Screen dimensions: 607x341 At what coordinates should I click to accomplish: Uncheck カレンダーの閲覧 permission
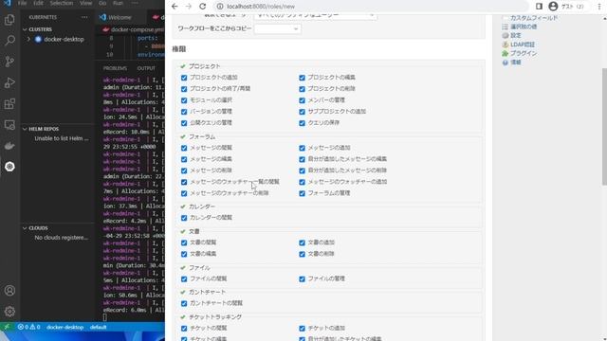click(x=184, y=218)
